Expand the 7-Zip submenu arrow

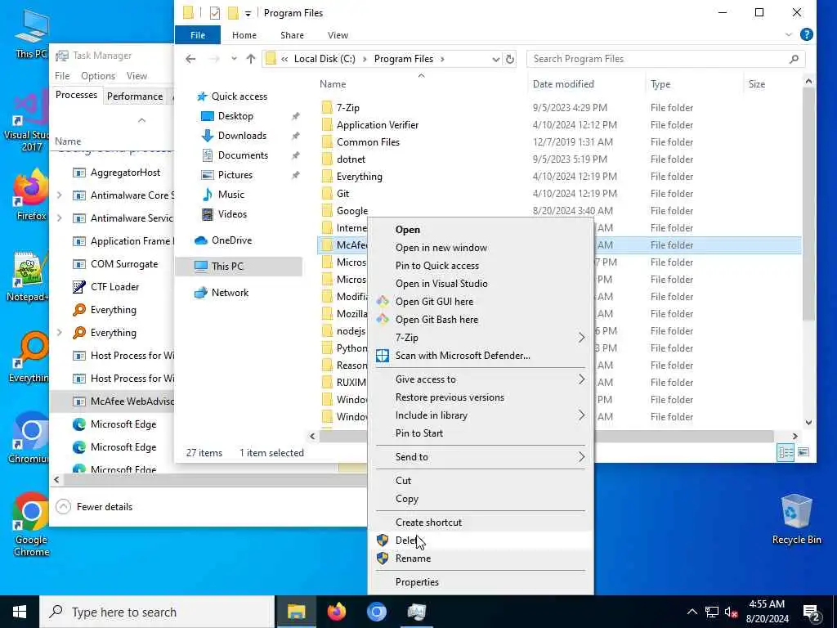tap(581, 338)
